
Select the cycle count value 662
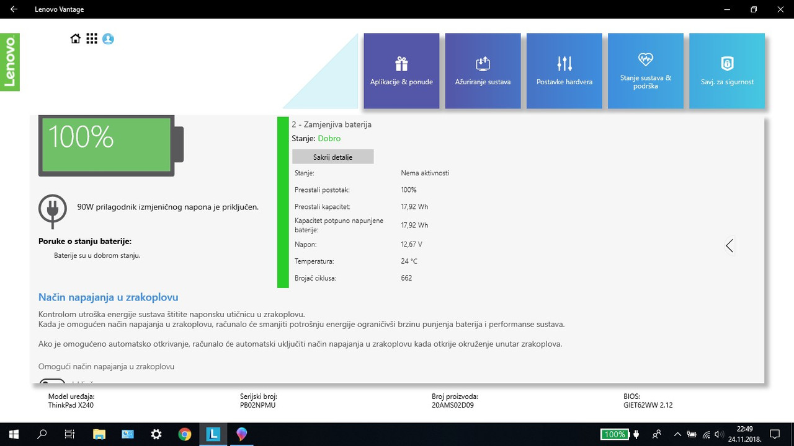406,278
